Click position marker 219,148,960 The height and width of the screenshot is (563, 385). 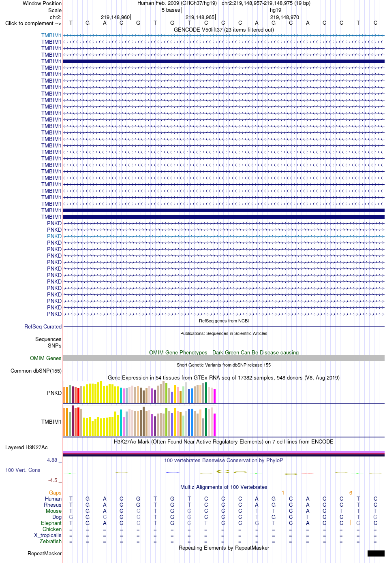click(x=115, y=17)
